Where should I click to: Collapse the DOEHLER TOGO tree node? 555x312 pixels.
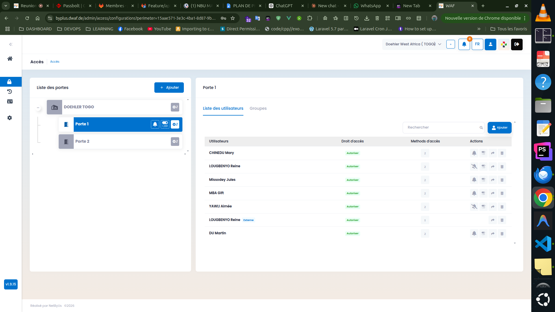[x=38, y=108]
